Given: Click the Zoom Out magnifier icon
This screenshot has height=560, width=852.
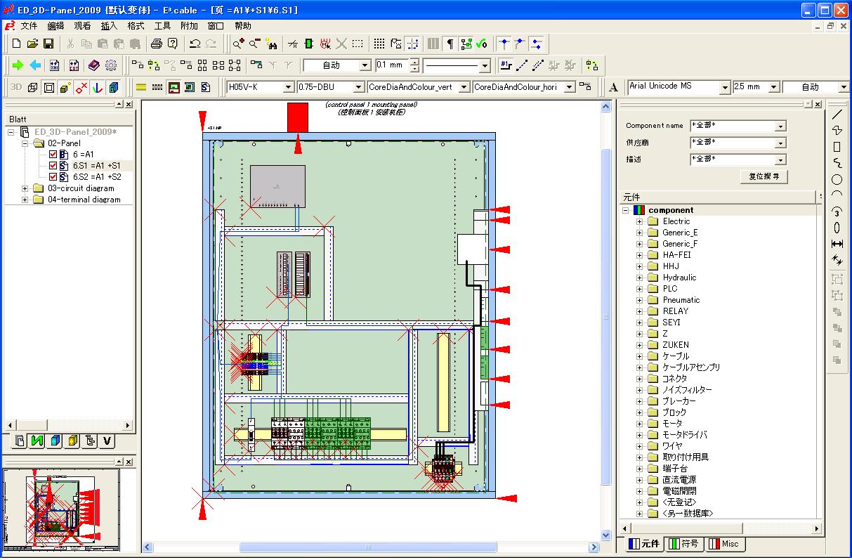Looking at the screenshot, I should 255,44.
